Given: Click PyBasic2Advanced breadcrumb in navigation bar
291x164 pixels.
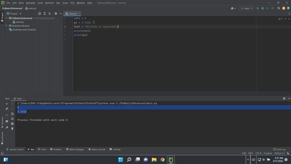Looking at the screenshot, I should [12, 8].
